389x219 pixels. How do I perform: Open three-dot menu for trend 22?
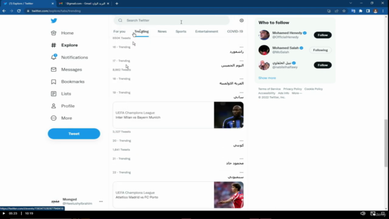point(241,173)
